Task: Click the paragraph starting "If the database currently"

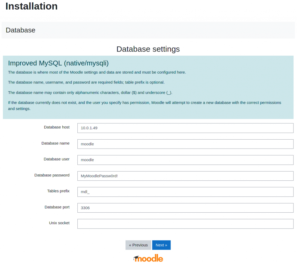Action: [144, 106]
